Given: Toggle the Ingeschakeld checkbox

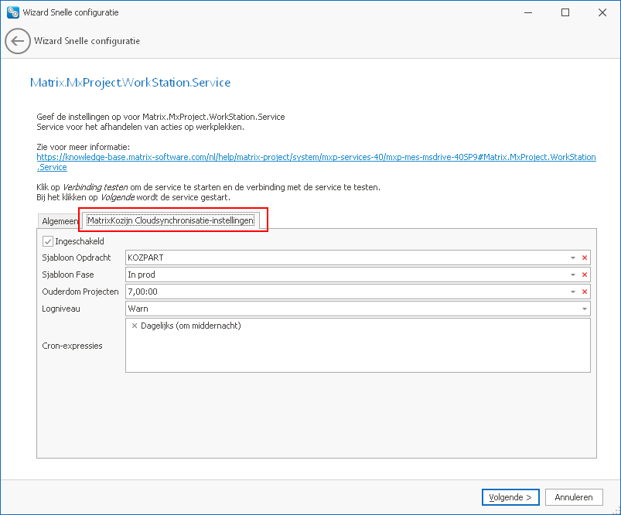Looking at the screenshot, I should 48,242.
